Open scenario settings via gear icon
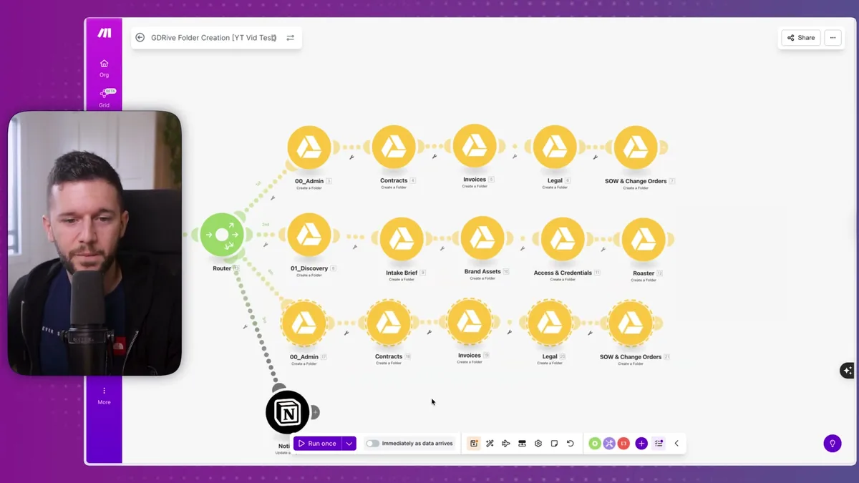Viewport: 859px width, 483px height. [538, 443]
